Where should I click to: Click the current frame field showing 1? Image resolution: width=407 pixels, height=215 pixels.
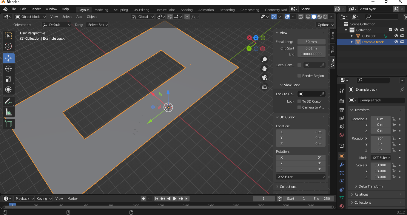point(264,199)
